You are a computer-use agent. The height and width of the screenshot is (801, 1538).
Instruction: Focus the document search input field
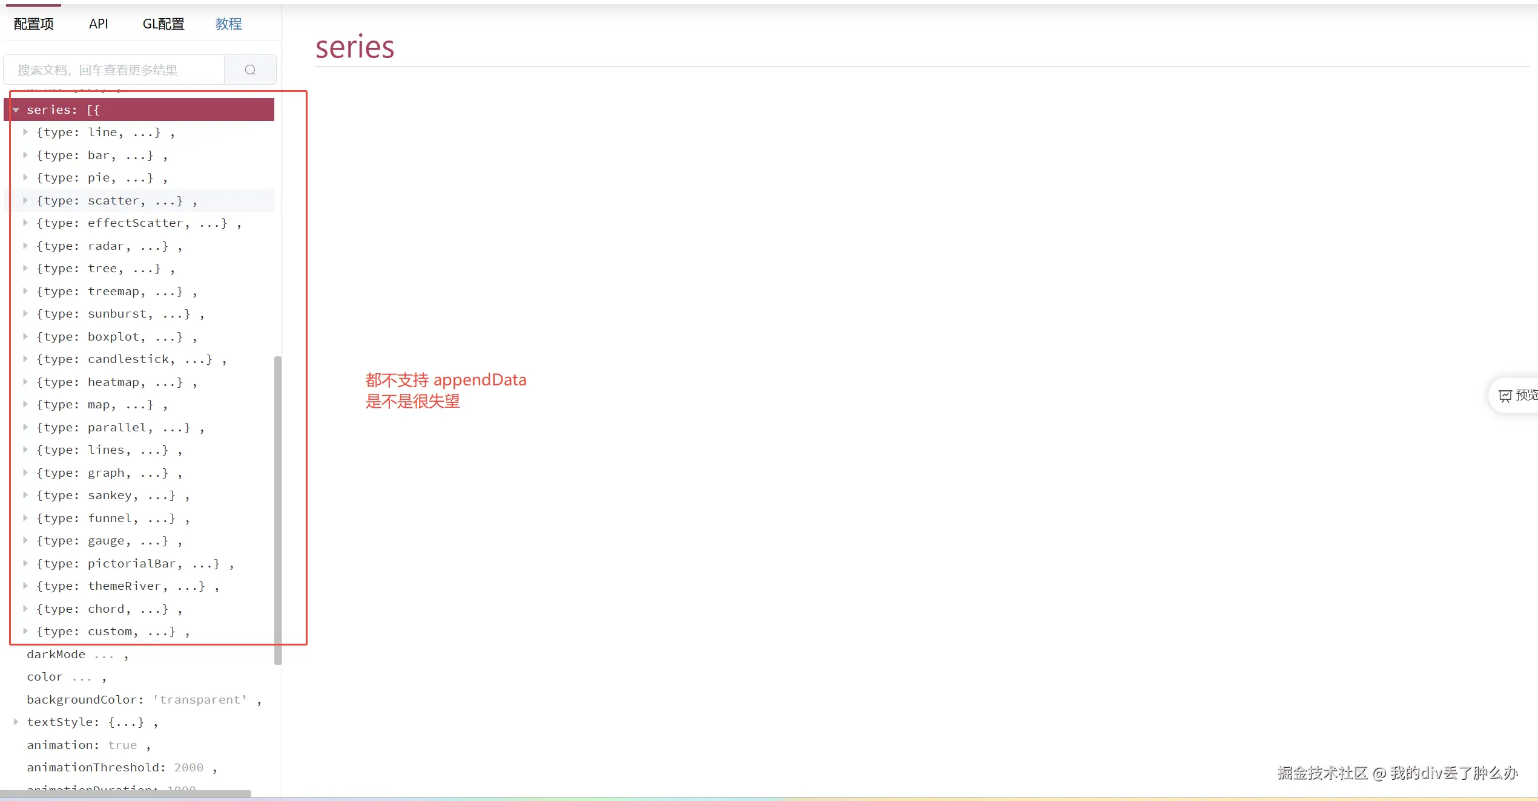(114, 70)
